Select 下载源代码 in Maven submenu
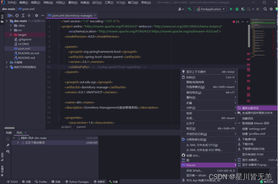This screenshot has height=184, width=278. click(x=257, y=139)
